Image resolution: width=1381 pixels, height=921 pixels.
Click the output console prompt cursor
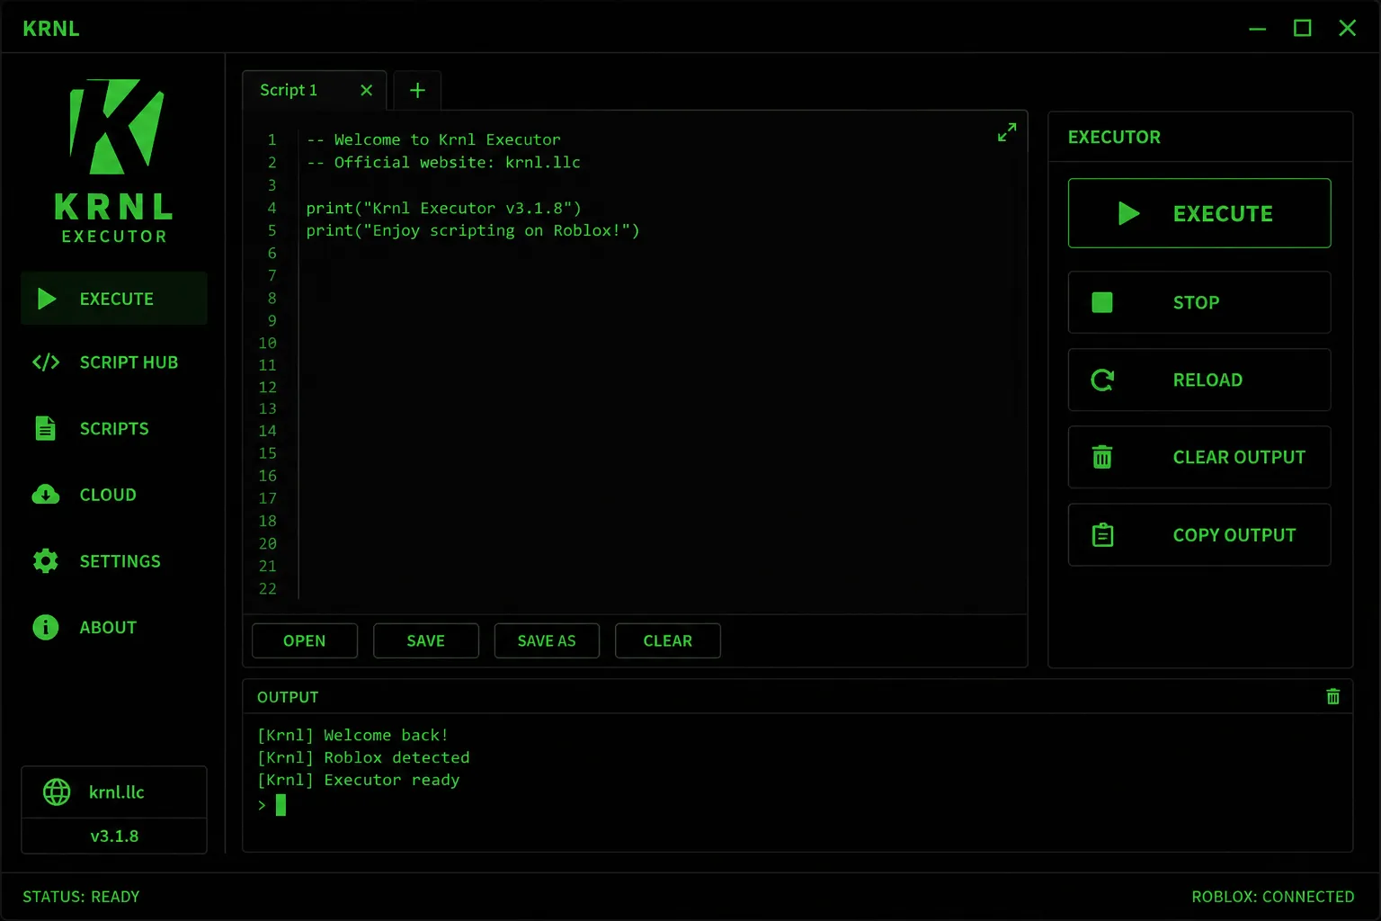(x=281, y=805)
